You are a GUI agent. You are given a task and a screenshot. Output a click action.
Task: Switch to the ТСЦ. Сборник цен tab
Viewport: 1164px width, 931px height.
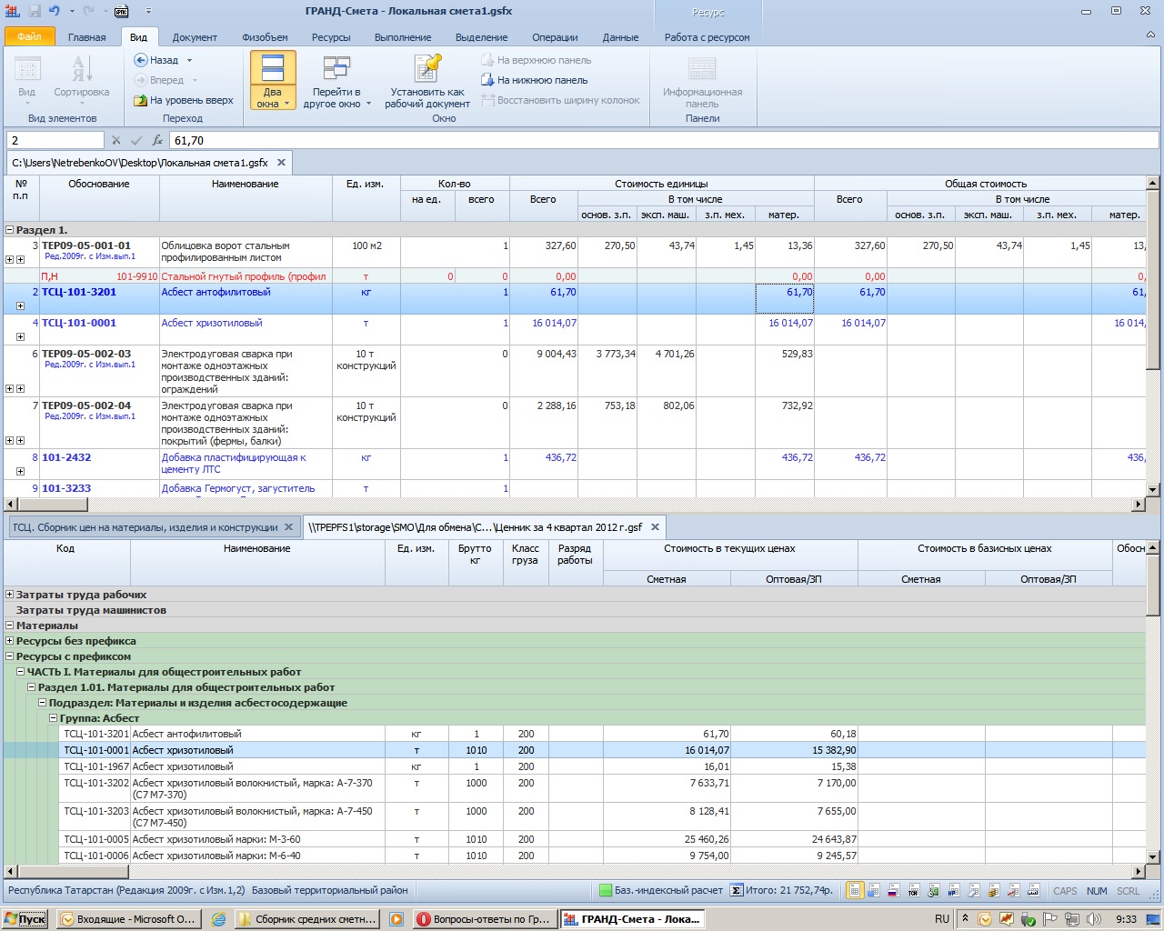click(x=145, y=527)
